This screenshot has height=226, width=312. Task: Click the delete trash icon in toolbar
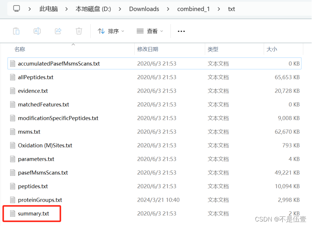[79, 31]
